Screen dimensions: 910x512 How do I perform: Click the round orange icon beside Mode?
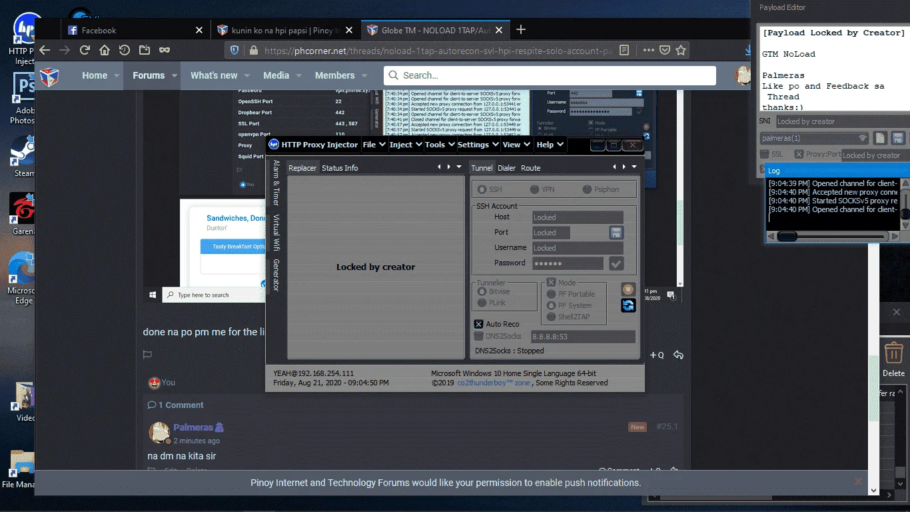[628, 289]
